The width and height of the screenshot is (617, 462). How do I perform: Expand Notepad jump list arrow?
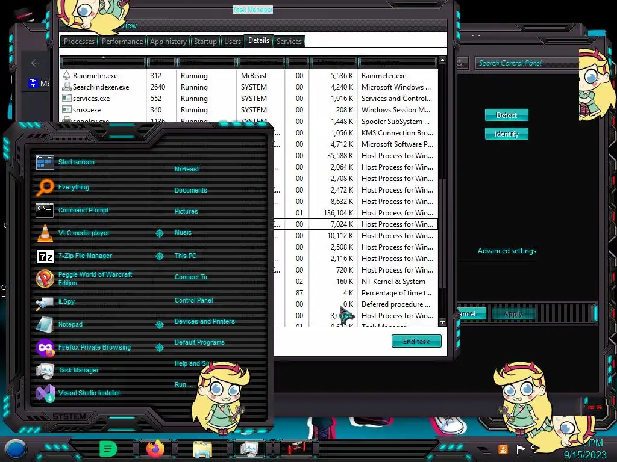(159, 325)
